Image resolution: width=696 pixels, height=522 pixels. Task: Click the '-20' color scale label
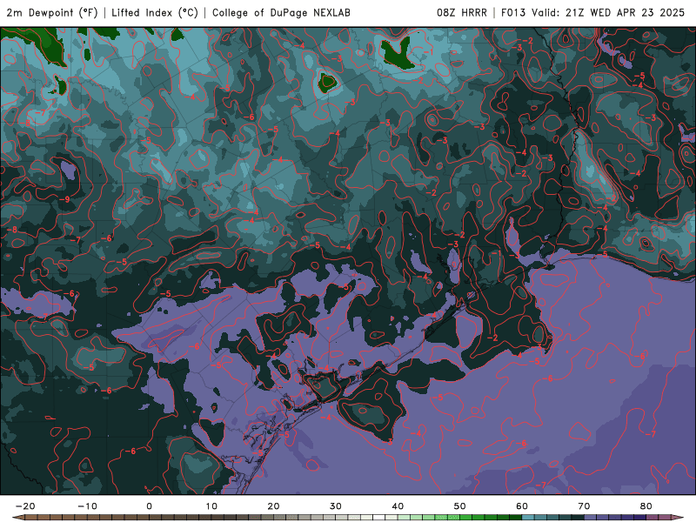pyautogui.click(x=25, y=506)
